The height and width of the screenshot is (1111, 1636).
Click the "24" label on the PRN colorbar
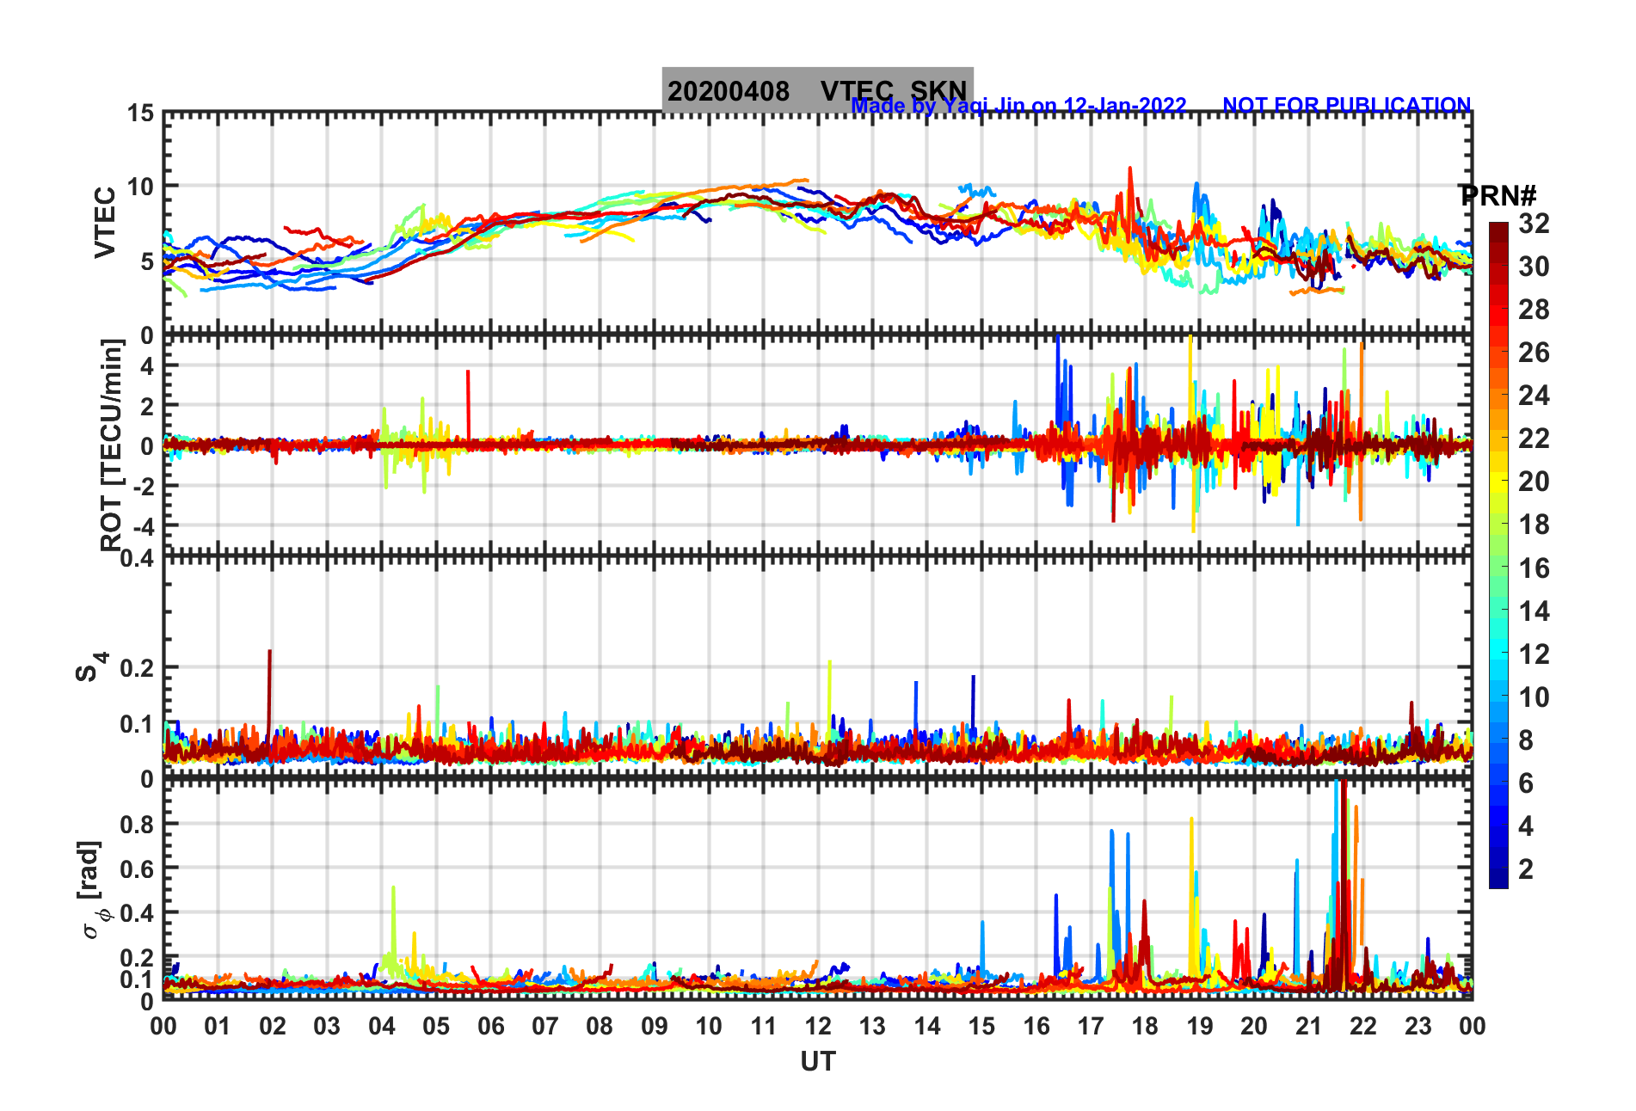(1534, 396)
